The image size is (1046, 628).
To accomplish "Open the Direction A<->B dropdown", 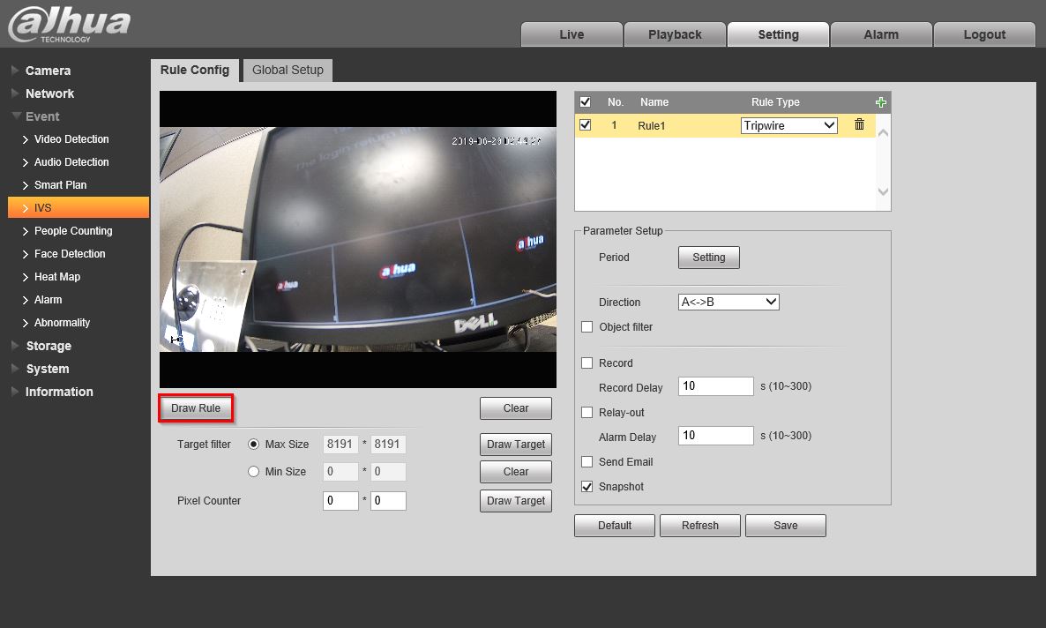I will click(x=728, y=303).
